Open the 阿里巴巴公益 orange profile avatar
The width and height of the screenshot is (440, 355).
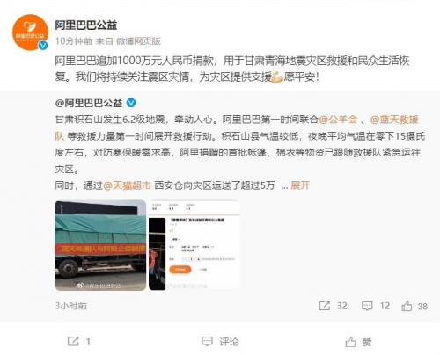[30, 33]
